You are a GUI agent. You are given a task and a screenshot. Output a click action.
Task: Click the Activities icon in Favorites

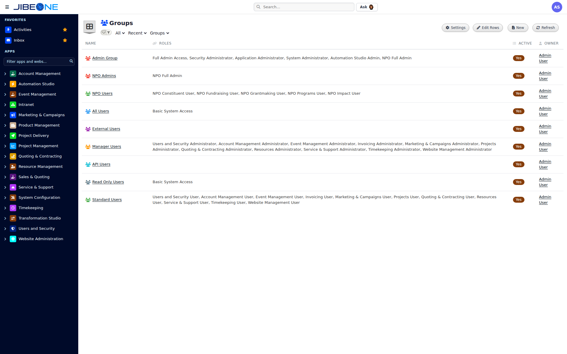point(8,30)
